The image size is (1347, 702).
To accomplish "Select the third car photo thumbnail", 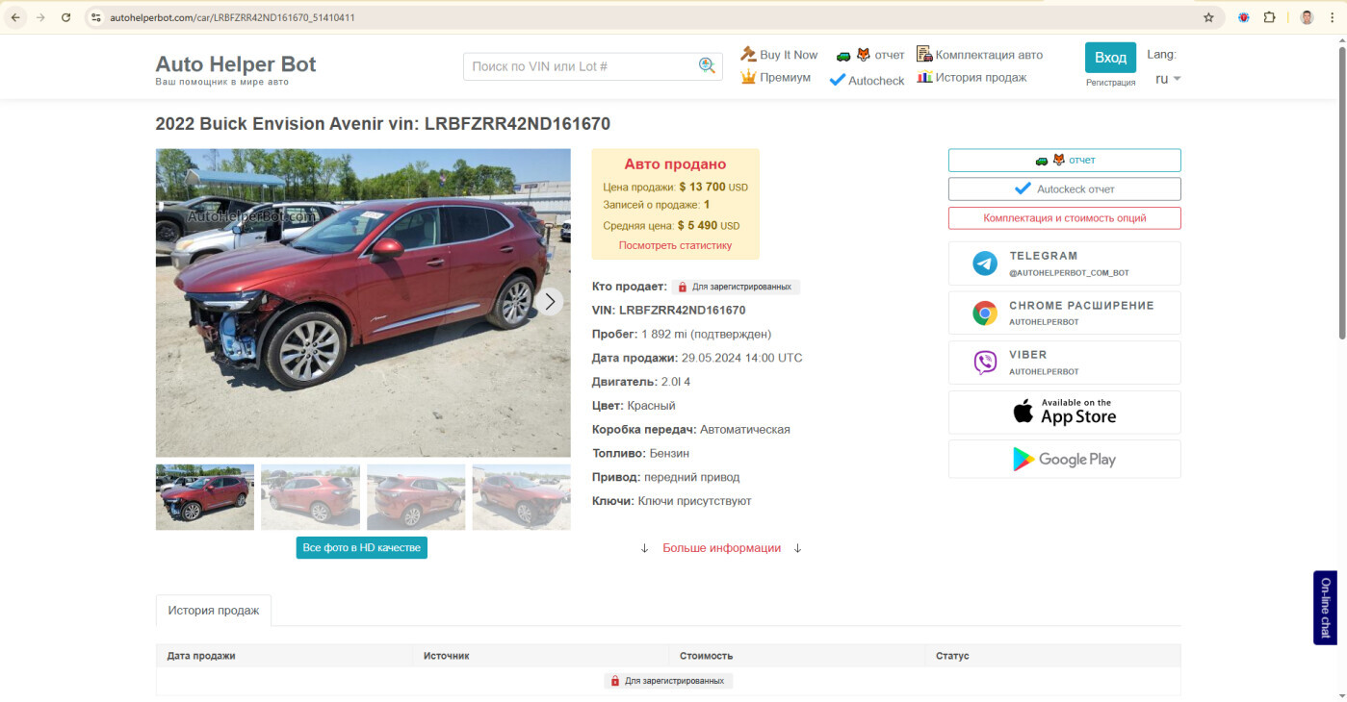I will click(416, 497).
